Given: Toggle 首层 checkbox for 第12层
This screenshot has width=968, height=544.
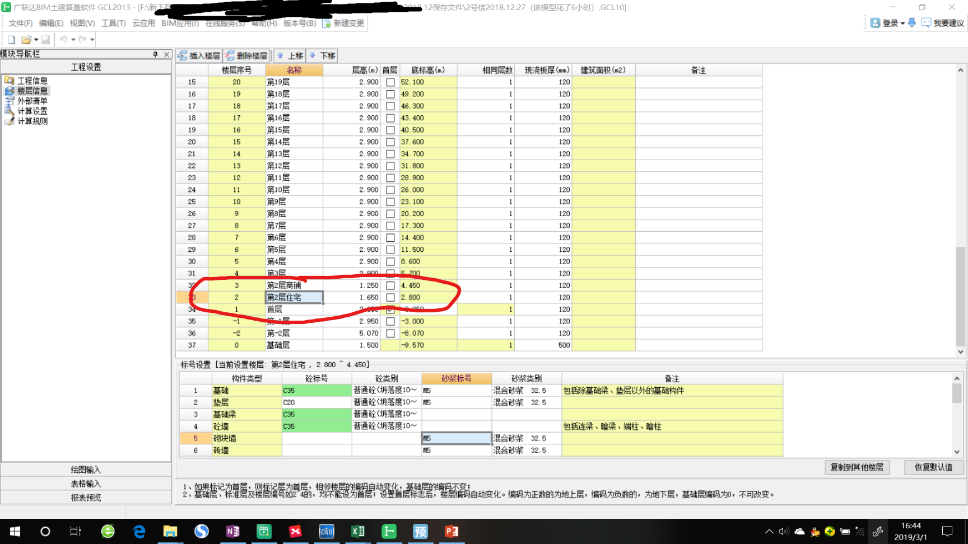Looking at the screenshot, I should point(390,166).
